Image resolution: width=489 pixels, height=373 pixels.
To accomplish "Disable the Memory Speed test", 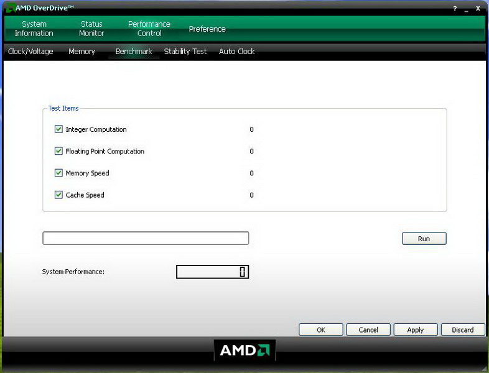I will point(58,173).
